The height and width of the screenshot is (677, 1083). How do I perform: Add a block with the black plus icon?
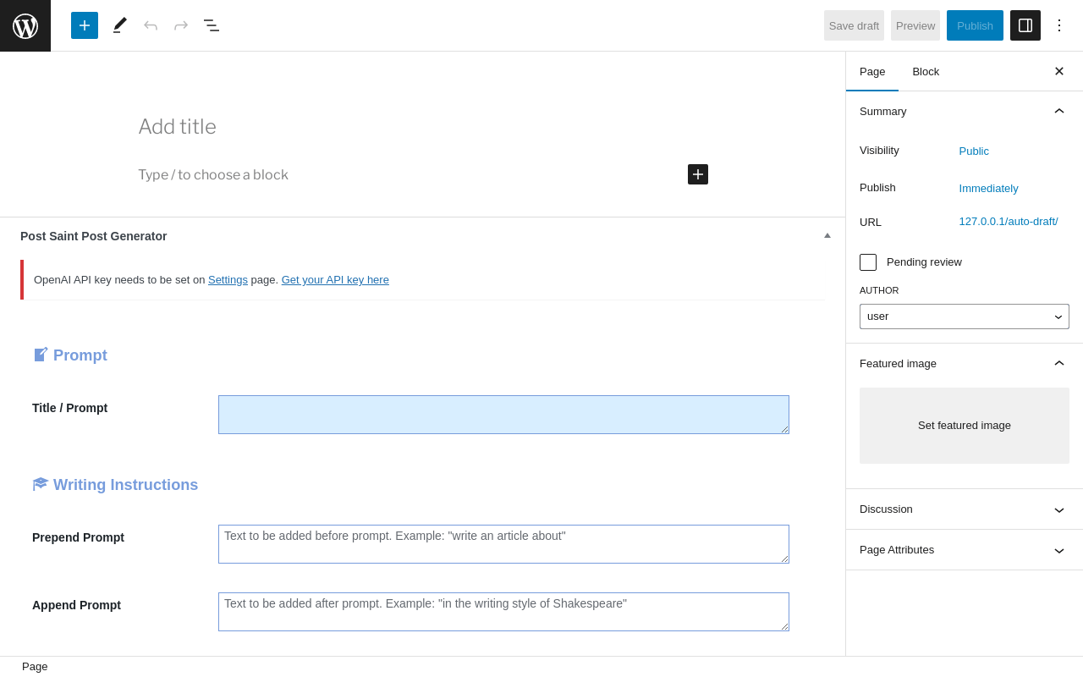698,174
